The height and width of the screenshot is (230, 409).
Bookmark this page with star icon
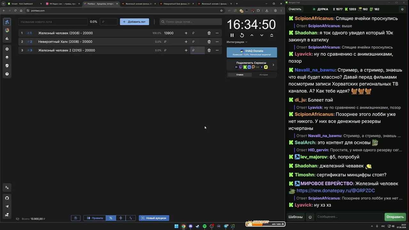pos(221,11)
